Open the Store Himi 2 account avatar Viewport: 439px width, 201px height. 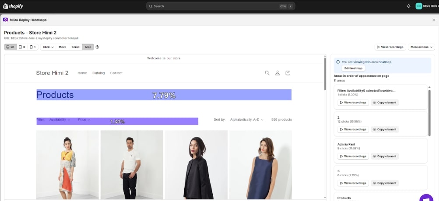pyautogui.click(x=419, y=6)
